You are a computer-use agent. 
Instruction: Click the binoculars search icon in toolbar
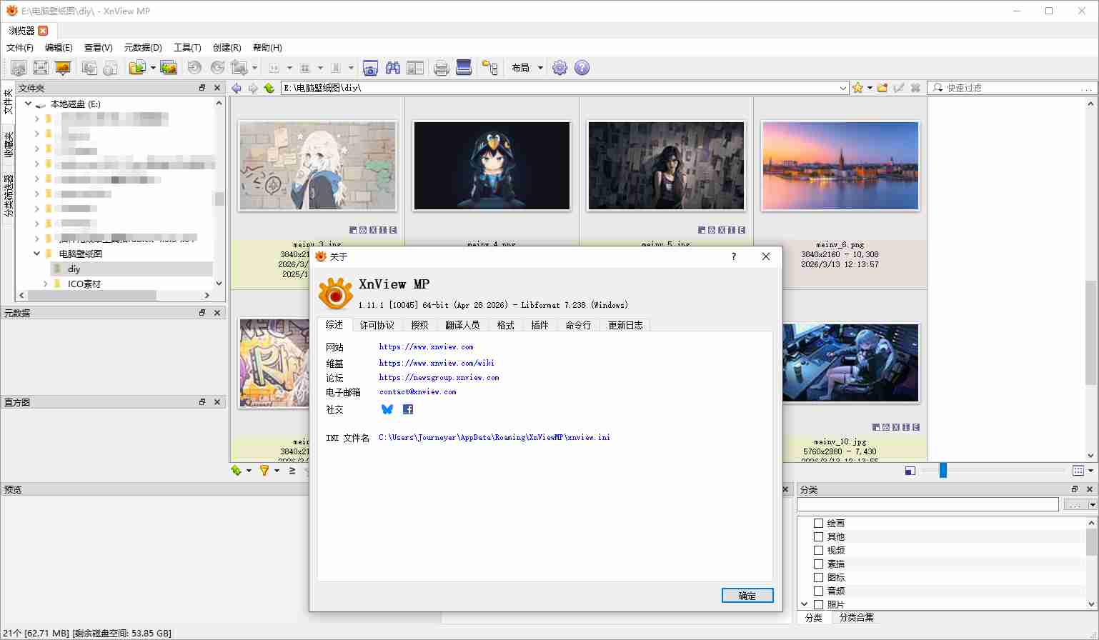[x=392, y=68]
